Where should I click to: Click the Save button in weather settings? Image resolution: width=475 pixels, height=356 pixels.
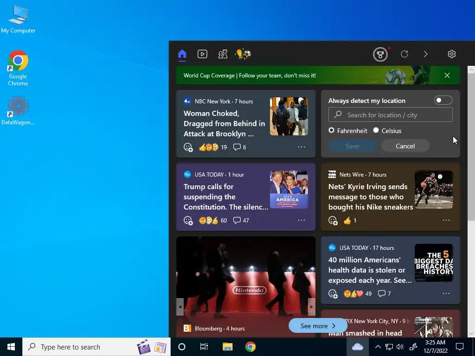pyautogui.click(x=353, y=146)
